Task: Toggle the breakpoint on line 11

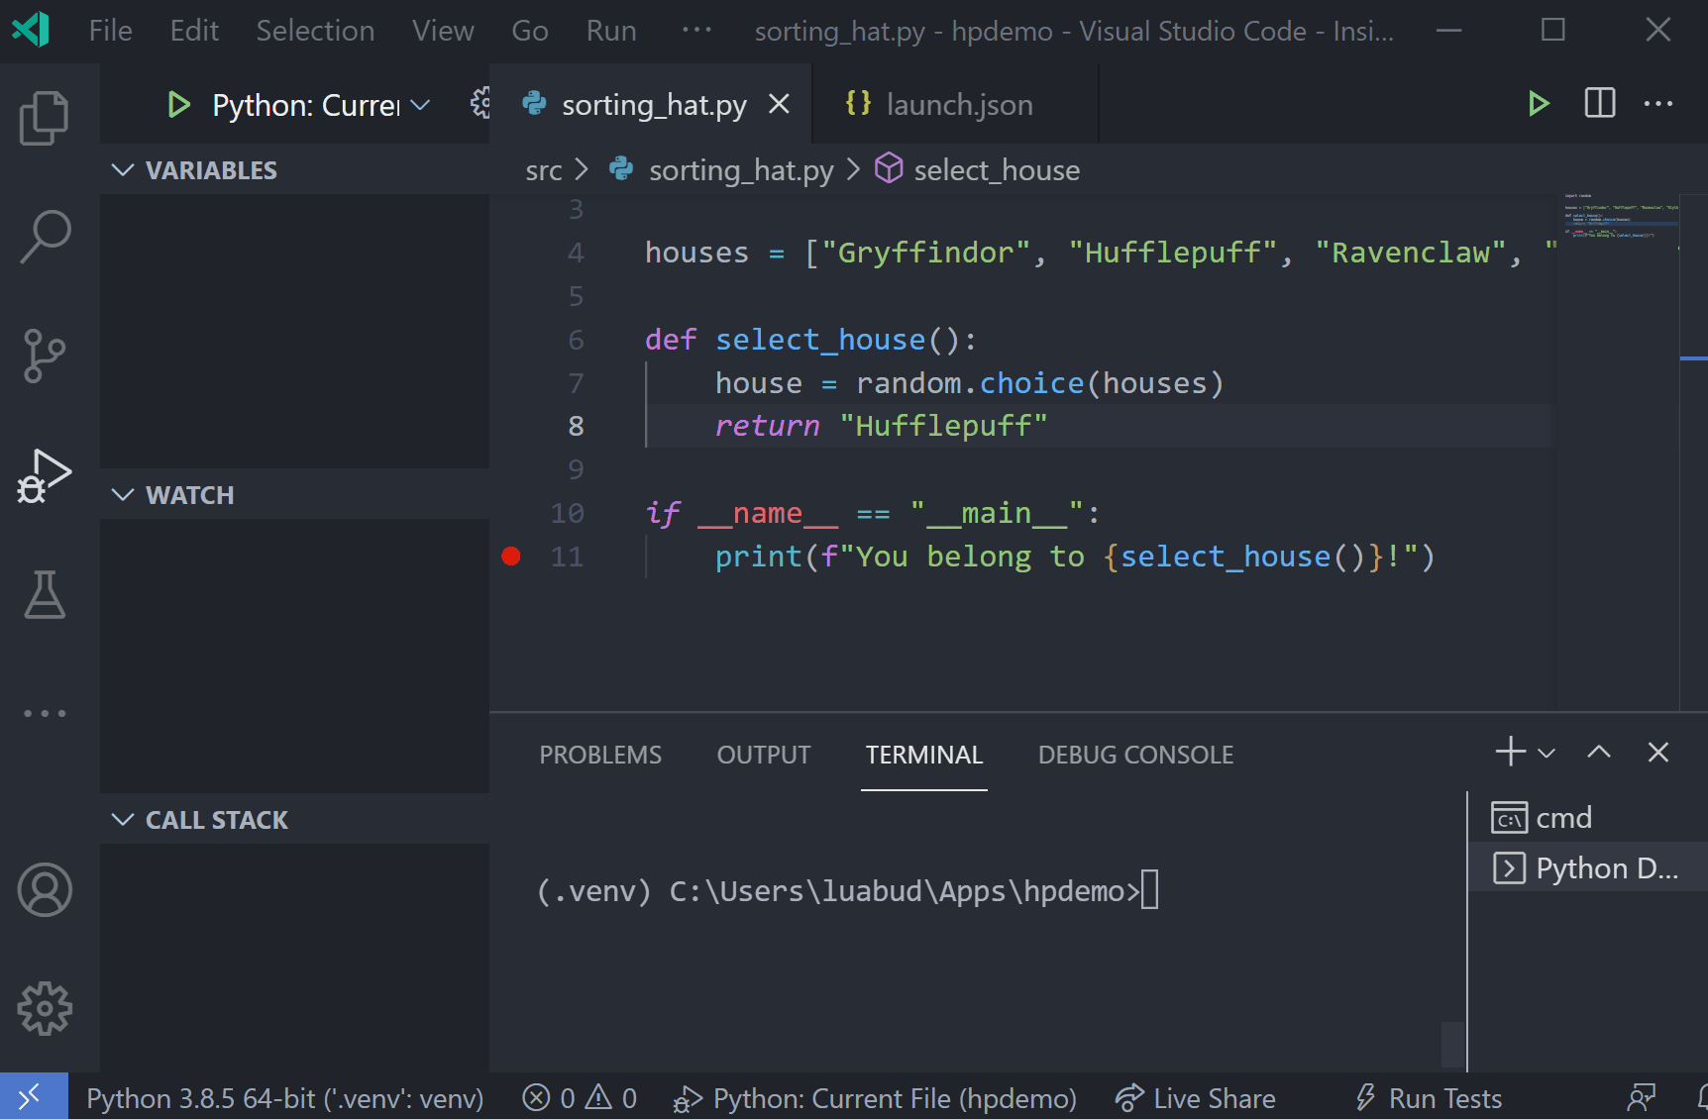Action: pos(511,557)
